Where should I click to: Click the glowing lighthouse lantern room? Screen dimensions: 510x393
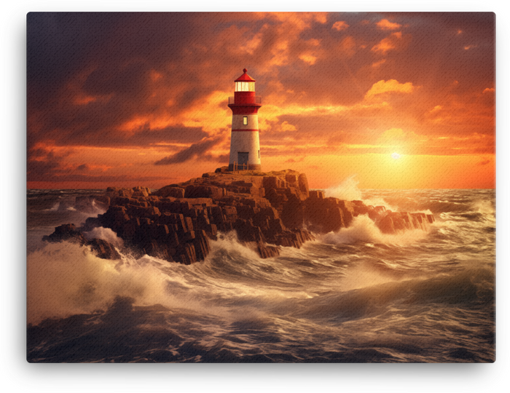[245, 87]
